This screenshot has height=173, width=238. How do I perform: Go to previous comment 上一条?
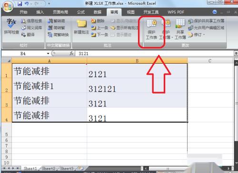[99, 28]
